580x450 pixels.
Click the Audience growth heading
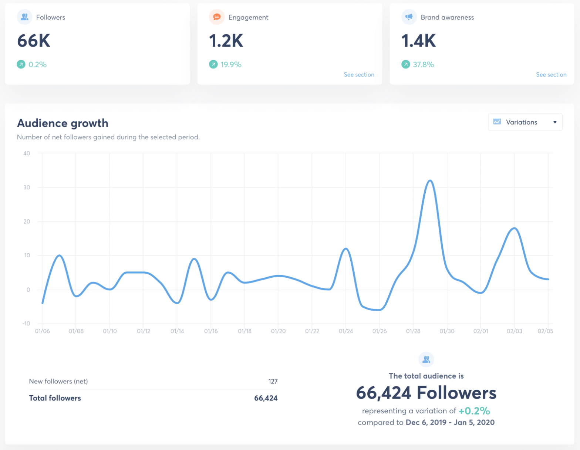63,123
